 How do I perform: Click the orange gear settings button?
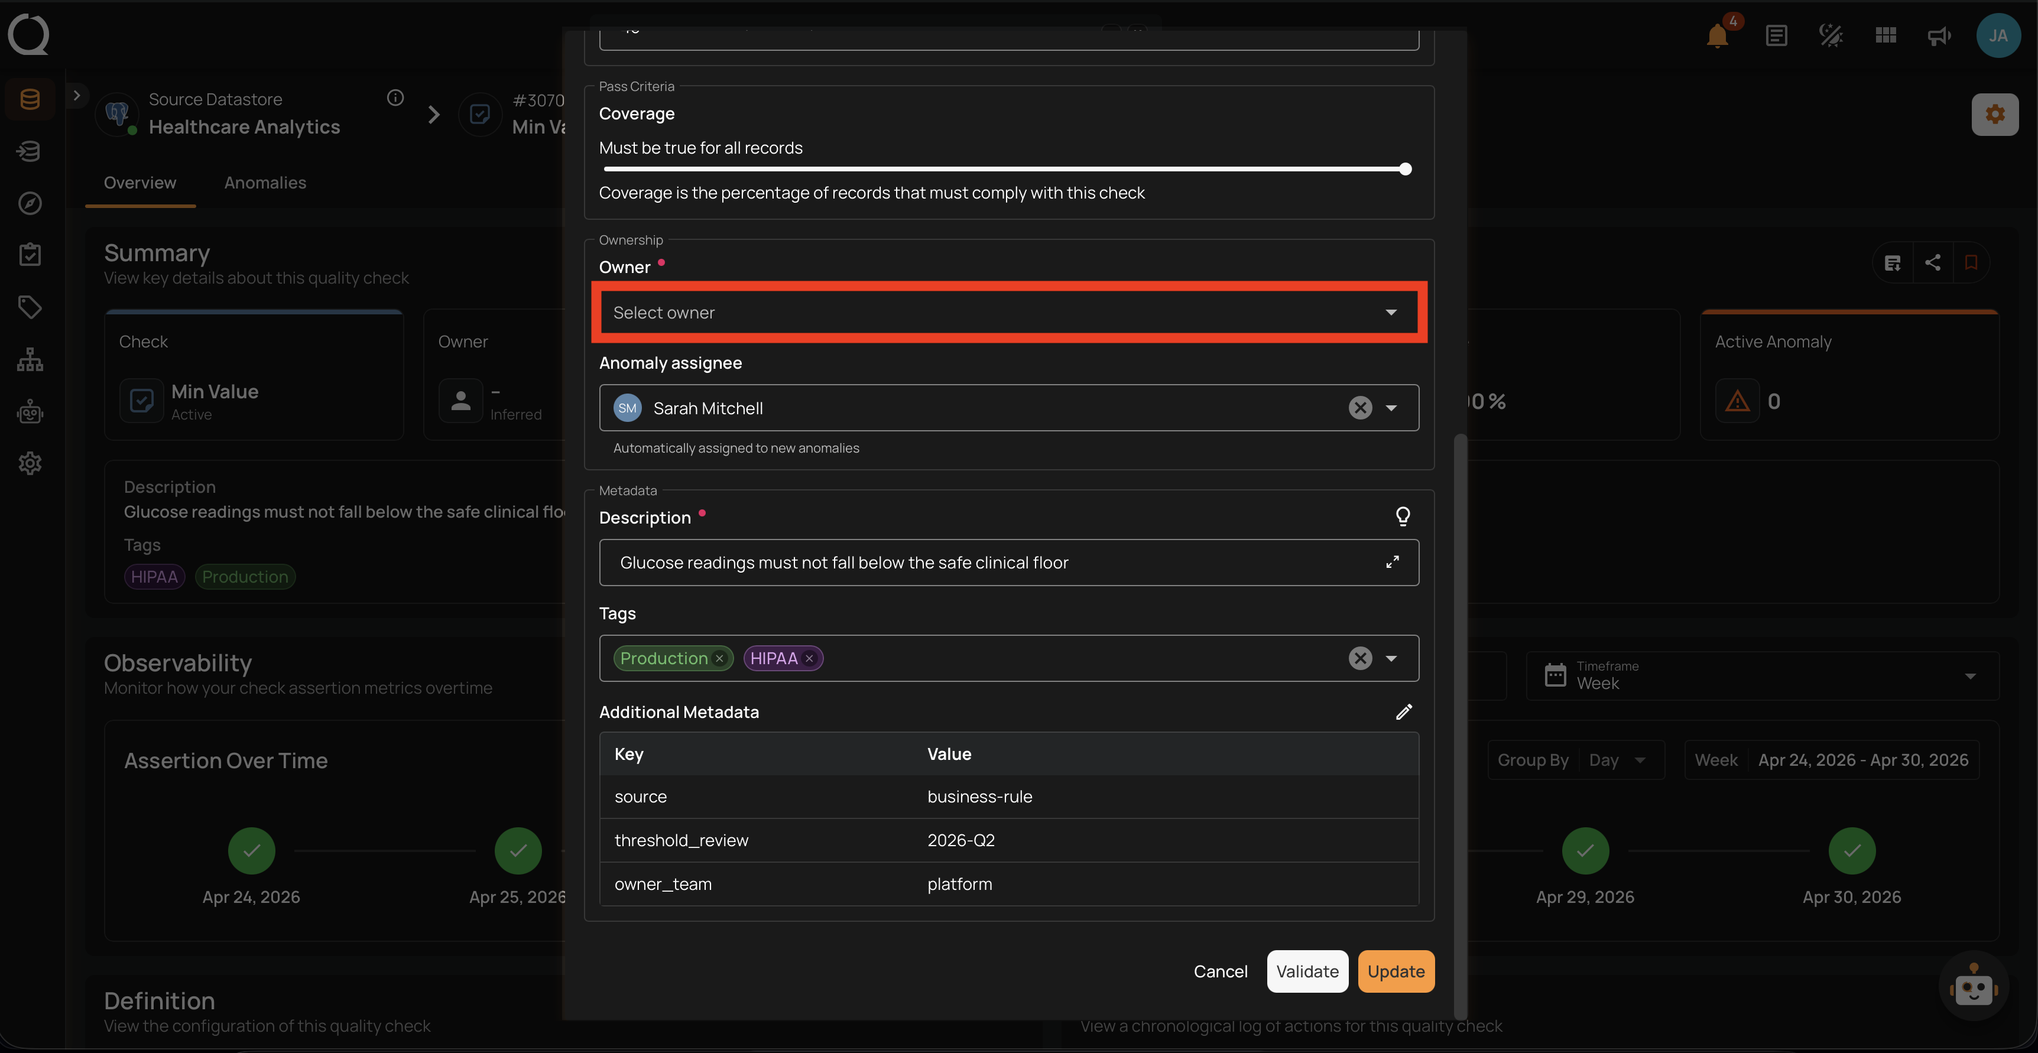1995,115
